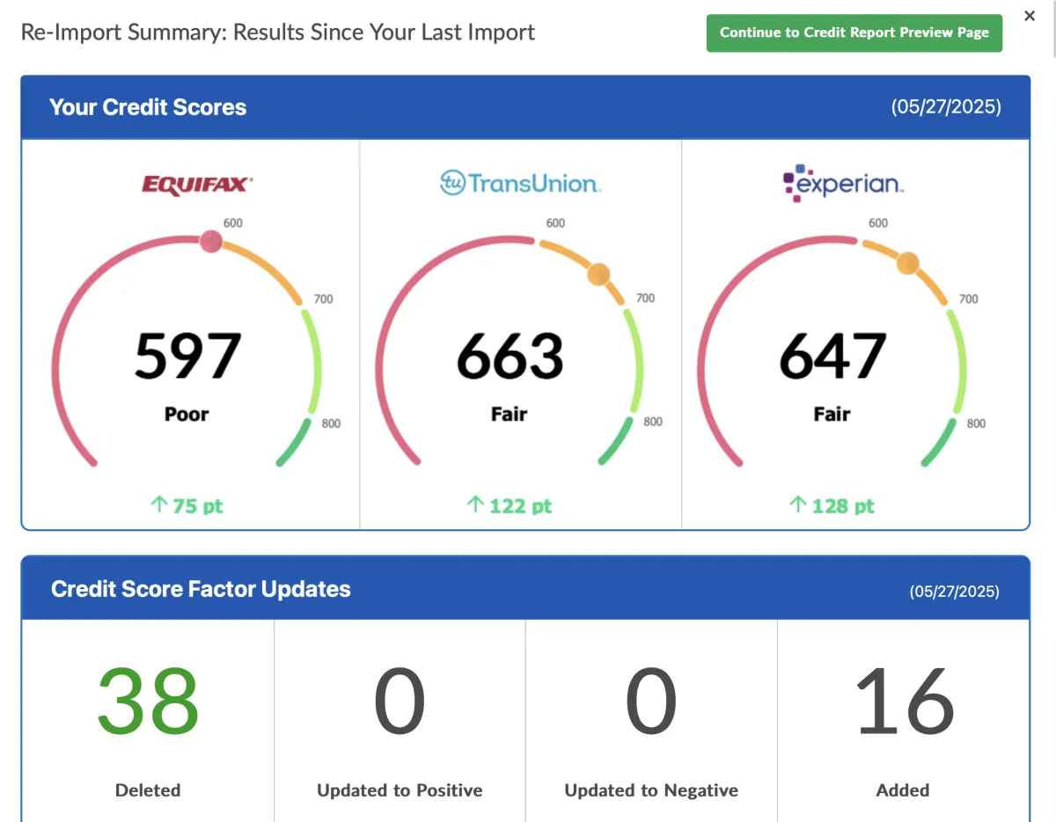1056x822 pixels.
Task: Click the TransUnion 663 score
Action: pos(510,356)
